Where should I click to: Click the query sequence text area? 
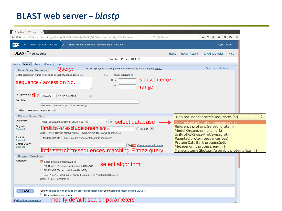tap(54, 83)
